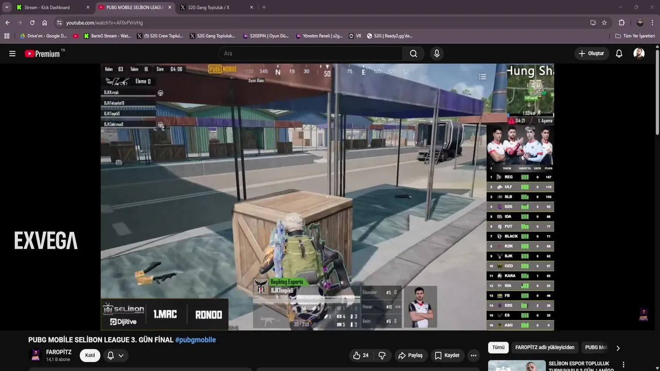Select FAROPİTZ adlı yükleyiciden chip
The height and width of the screenshot is (371, 660).
[x=544, y=347]
